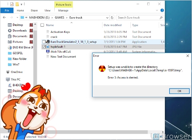Click the pin icon beside Pictures
Image resolution: width=192 pixels, height=140 pixels.
(31, 42)
